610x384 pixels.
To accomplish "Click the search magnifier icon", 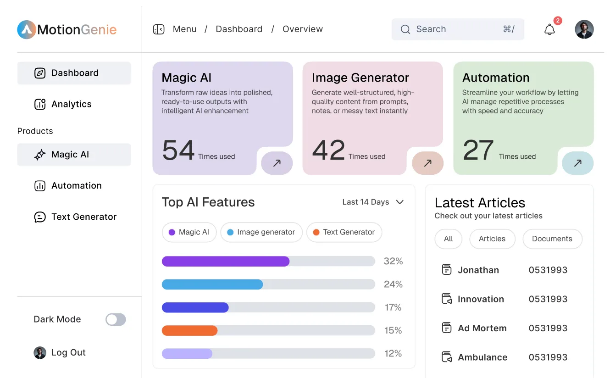I will pyautogui.click(x=405, y=29).
